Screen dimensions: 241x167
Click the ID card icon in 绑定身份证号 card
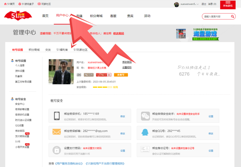point(145,149)
